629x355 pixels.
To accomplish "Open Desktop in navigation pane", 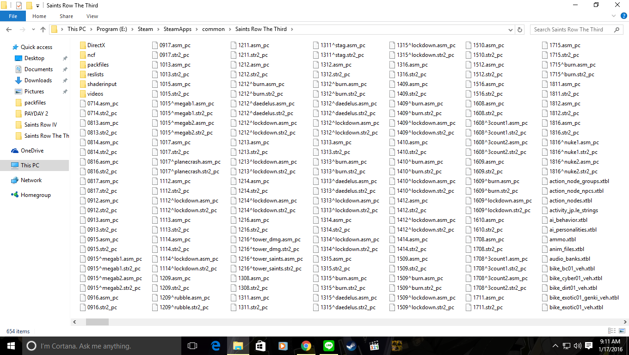I will 34,58.
